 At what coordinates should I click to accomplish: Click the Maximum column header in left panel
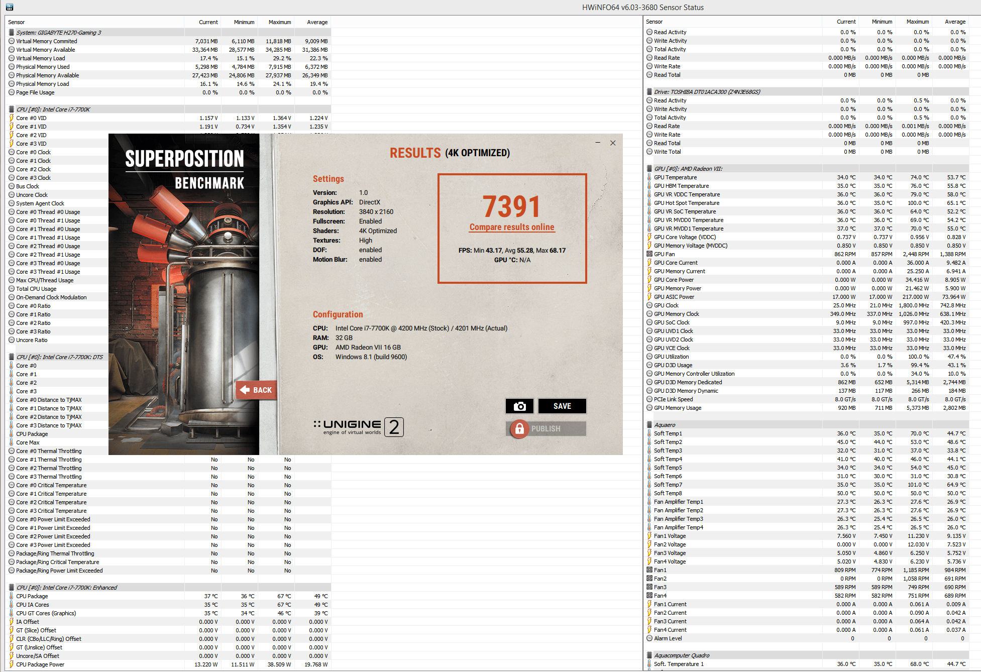[279, 22]
